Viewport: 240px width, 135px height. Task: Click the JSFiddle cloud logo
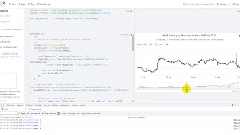(2, 4)
